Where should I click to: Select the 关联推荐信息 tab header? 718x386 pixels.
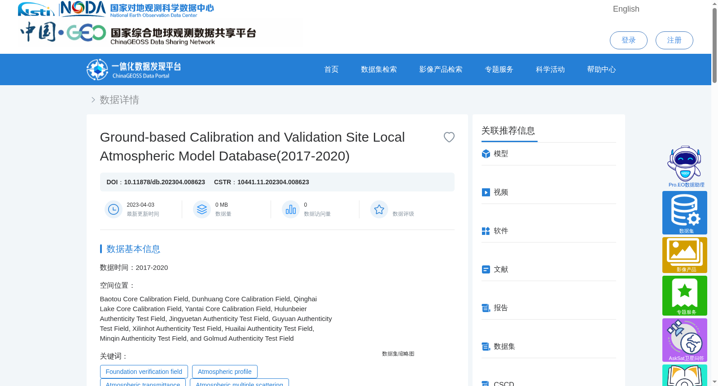[508, 131]
